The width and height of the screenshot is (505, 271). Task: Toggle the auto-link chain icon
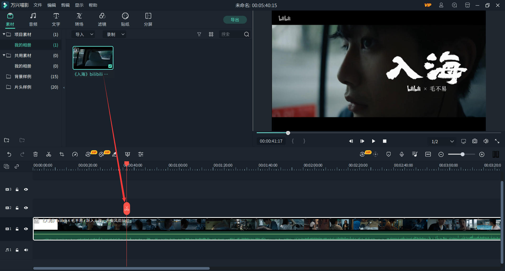click(x=17, y=166)
